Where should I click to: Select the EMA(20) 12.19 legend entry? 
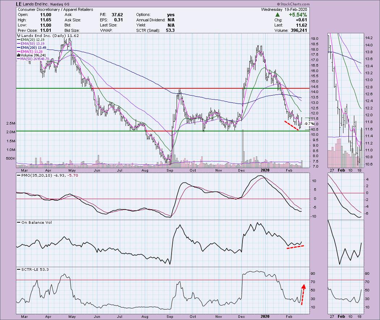point(30,39)
